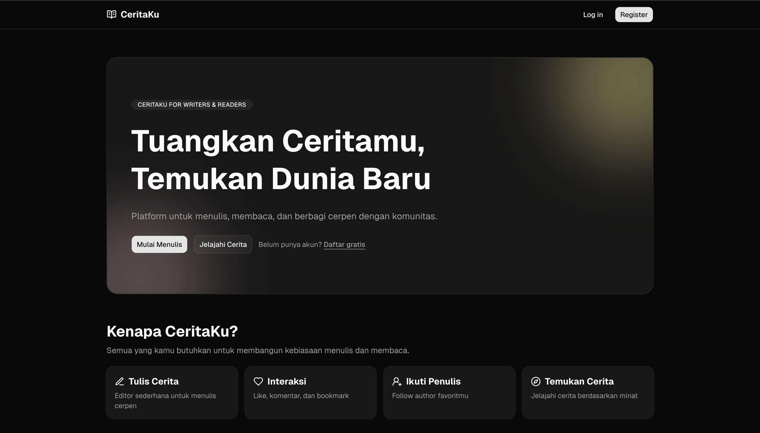Click the CeritaKu brand name
The width and height of the screenshot is (760, 433).
[140, 15]
